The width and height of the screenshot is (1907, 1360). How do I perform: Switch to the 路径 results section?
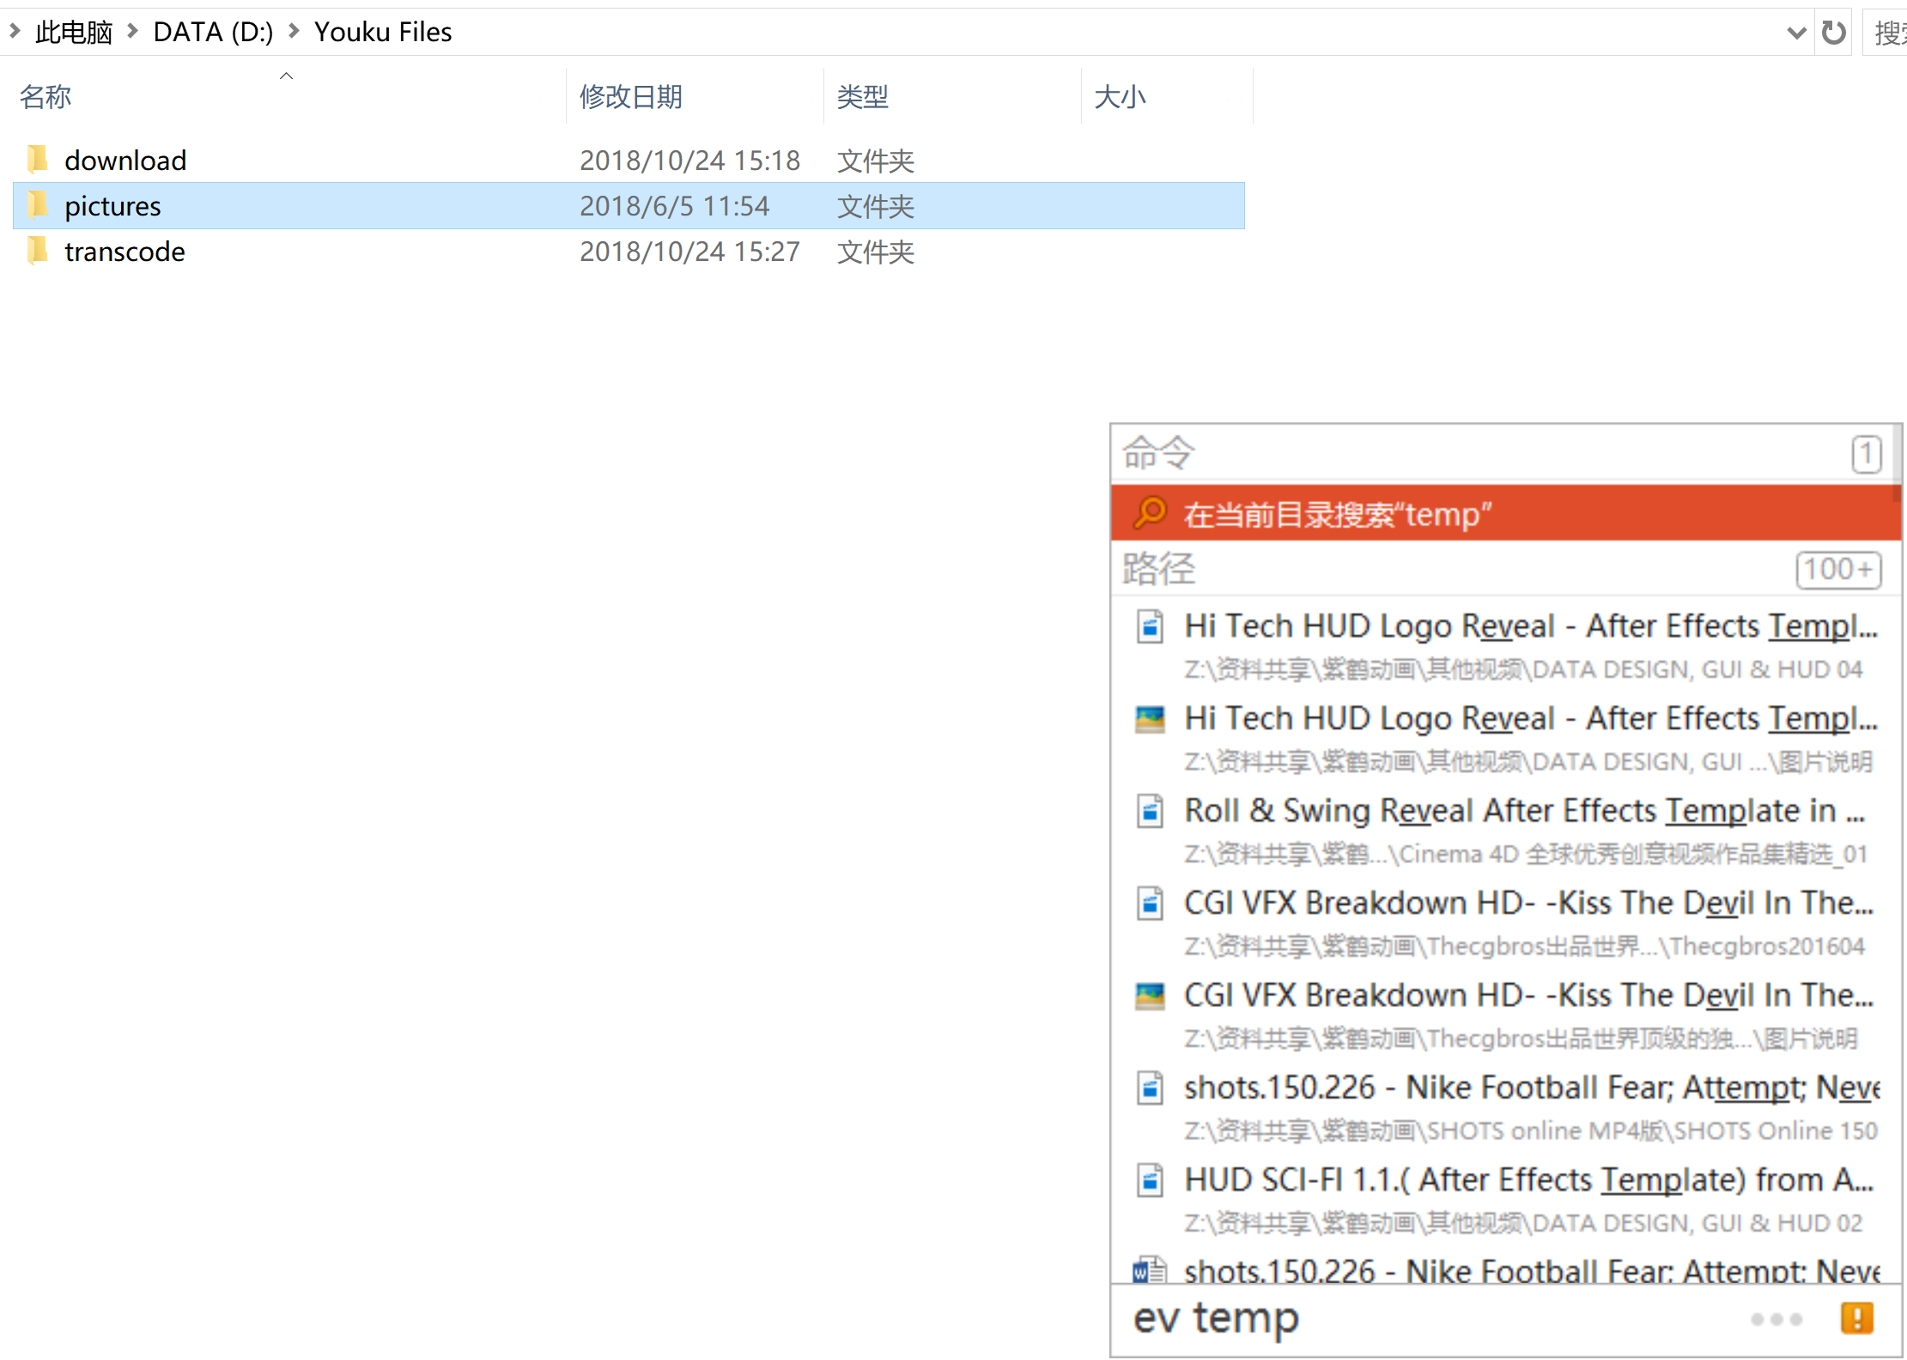pos(1158,568)
